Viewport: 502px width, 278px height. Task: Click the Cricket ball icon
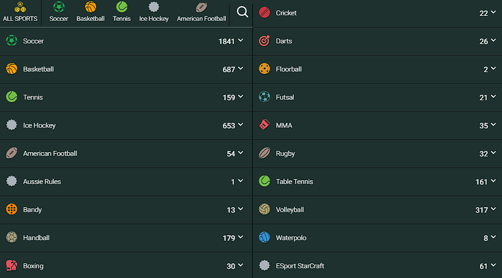pos(264,13)
